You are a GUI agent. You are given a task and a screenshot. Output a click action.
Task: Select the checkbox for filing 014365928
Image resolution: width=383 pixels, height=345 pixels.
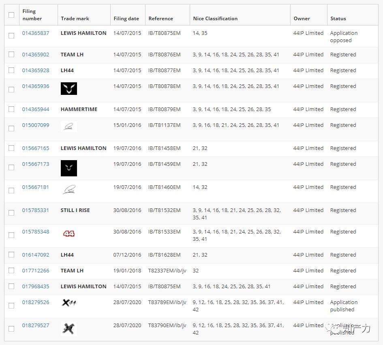tap(11, 70)
